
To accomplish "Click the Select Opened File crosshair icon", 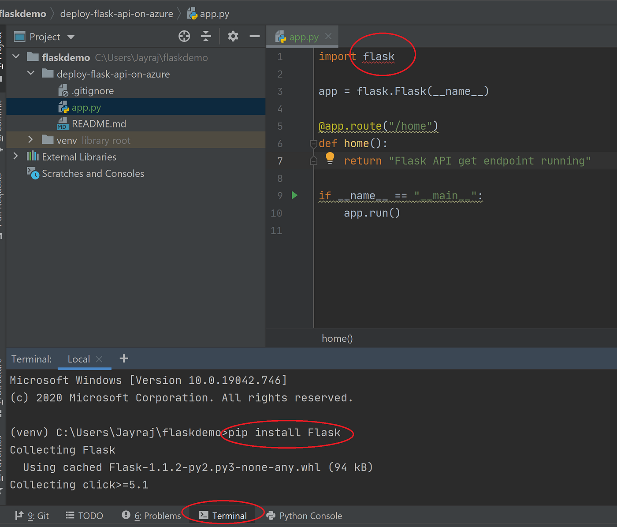I will (184, 36).
